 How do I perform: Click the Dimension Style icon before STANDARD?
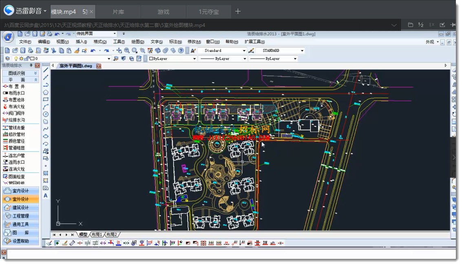point(251,51)
